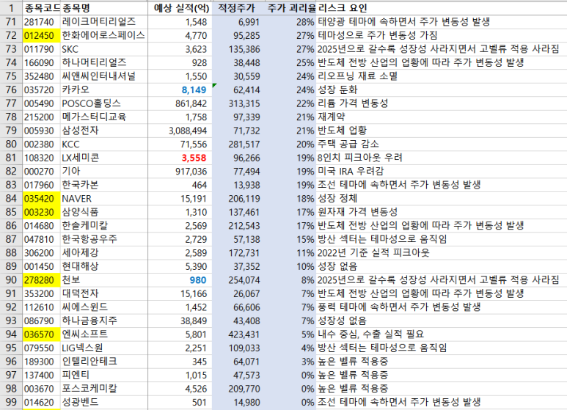Select the 대덕전자 name cell
567x410 pixels.
tap(104, 293)
